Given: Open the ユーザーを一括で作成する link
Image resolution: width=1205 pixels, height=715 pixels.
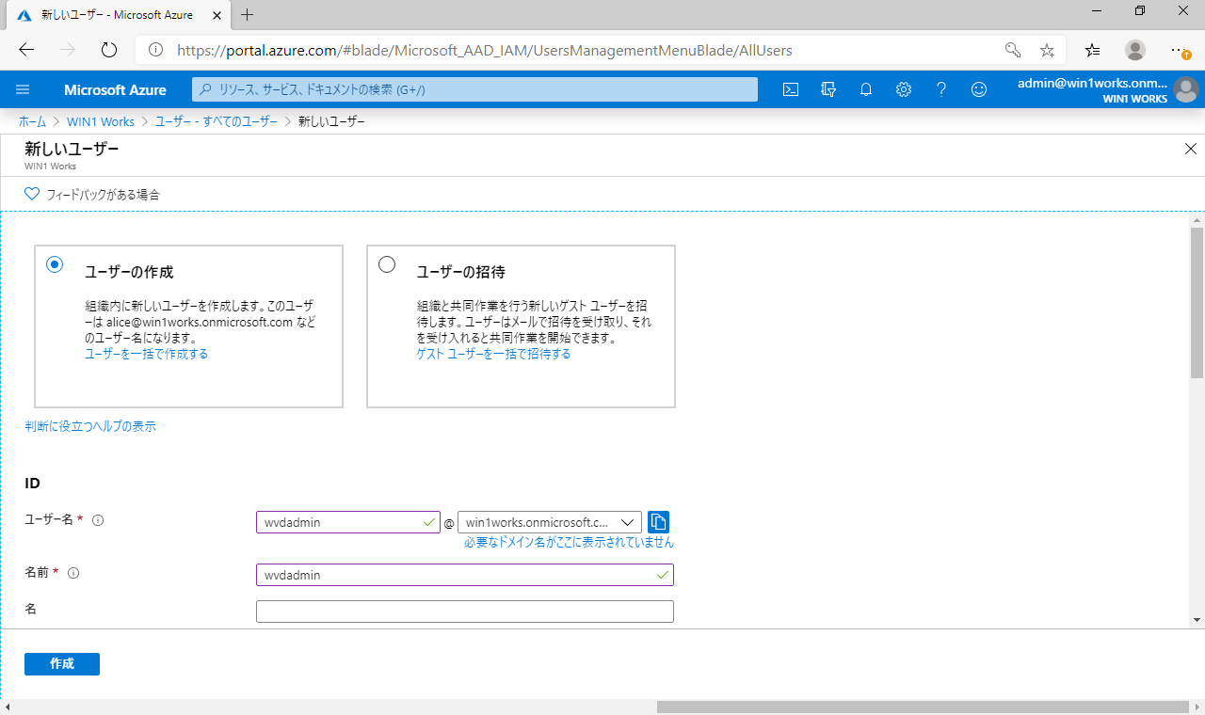Looking at the screenshot, I should [x=146, y=354].
